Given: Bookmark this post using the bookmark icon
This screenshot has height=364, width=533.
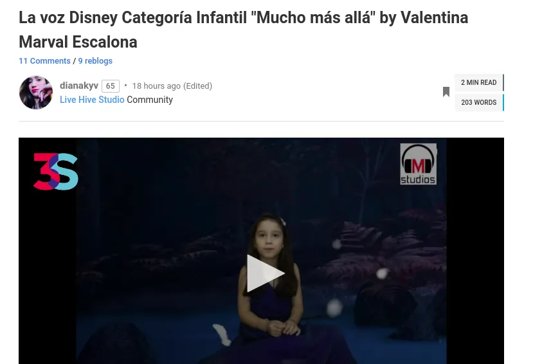Looking at the screenshot, I should (446, 92).
